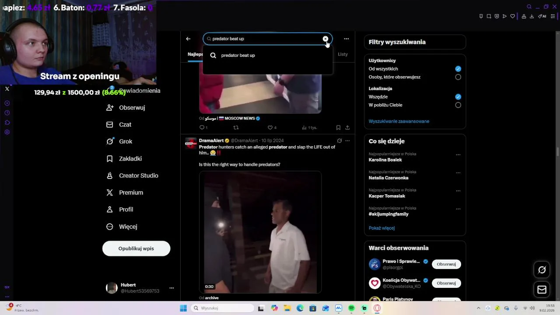Show more trends with 'Pokaż więcej'
Screen dimensions: 560x315
tap(381, 228)
